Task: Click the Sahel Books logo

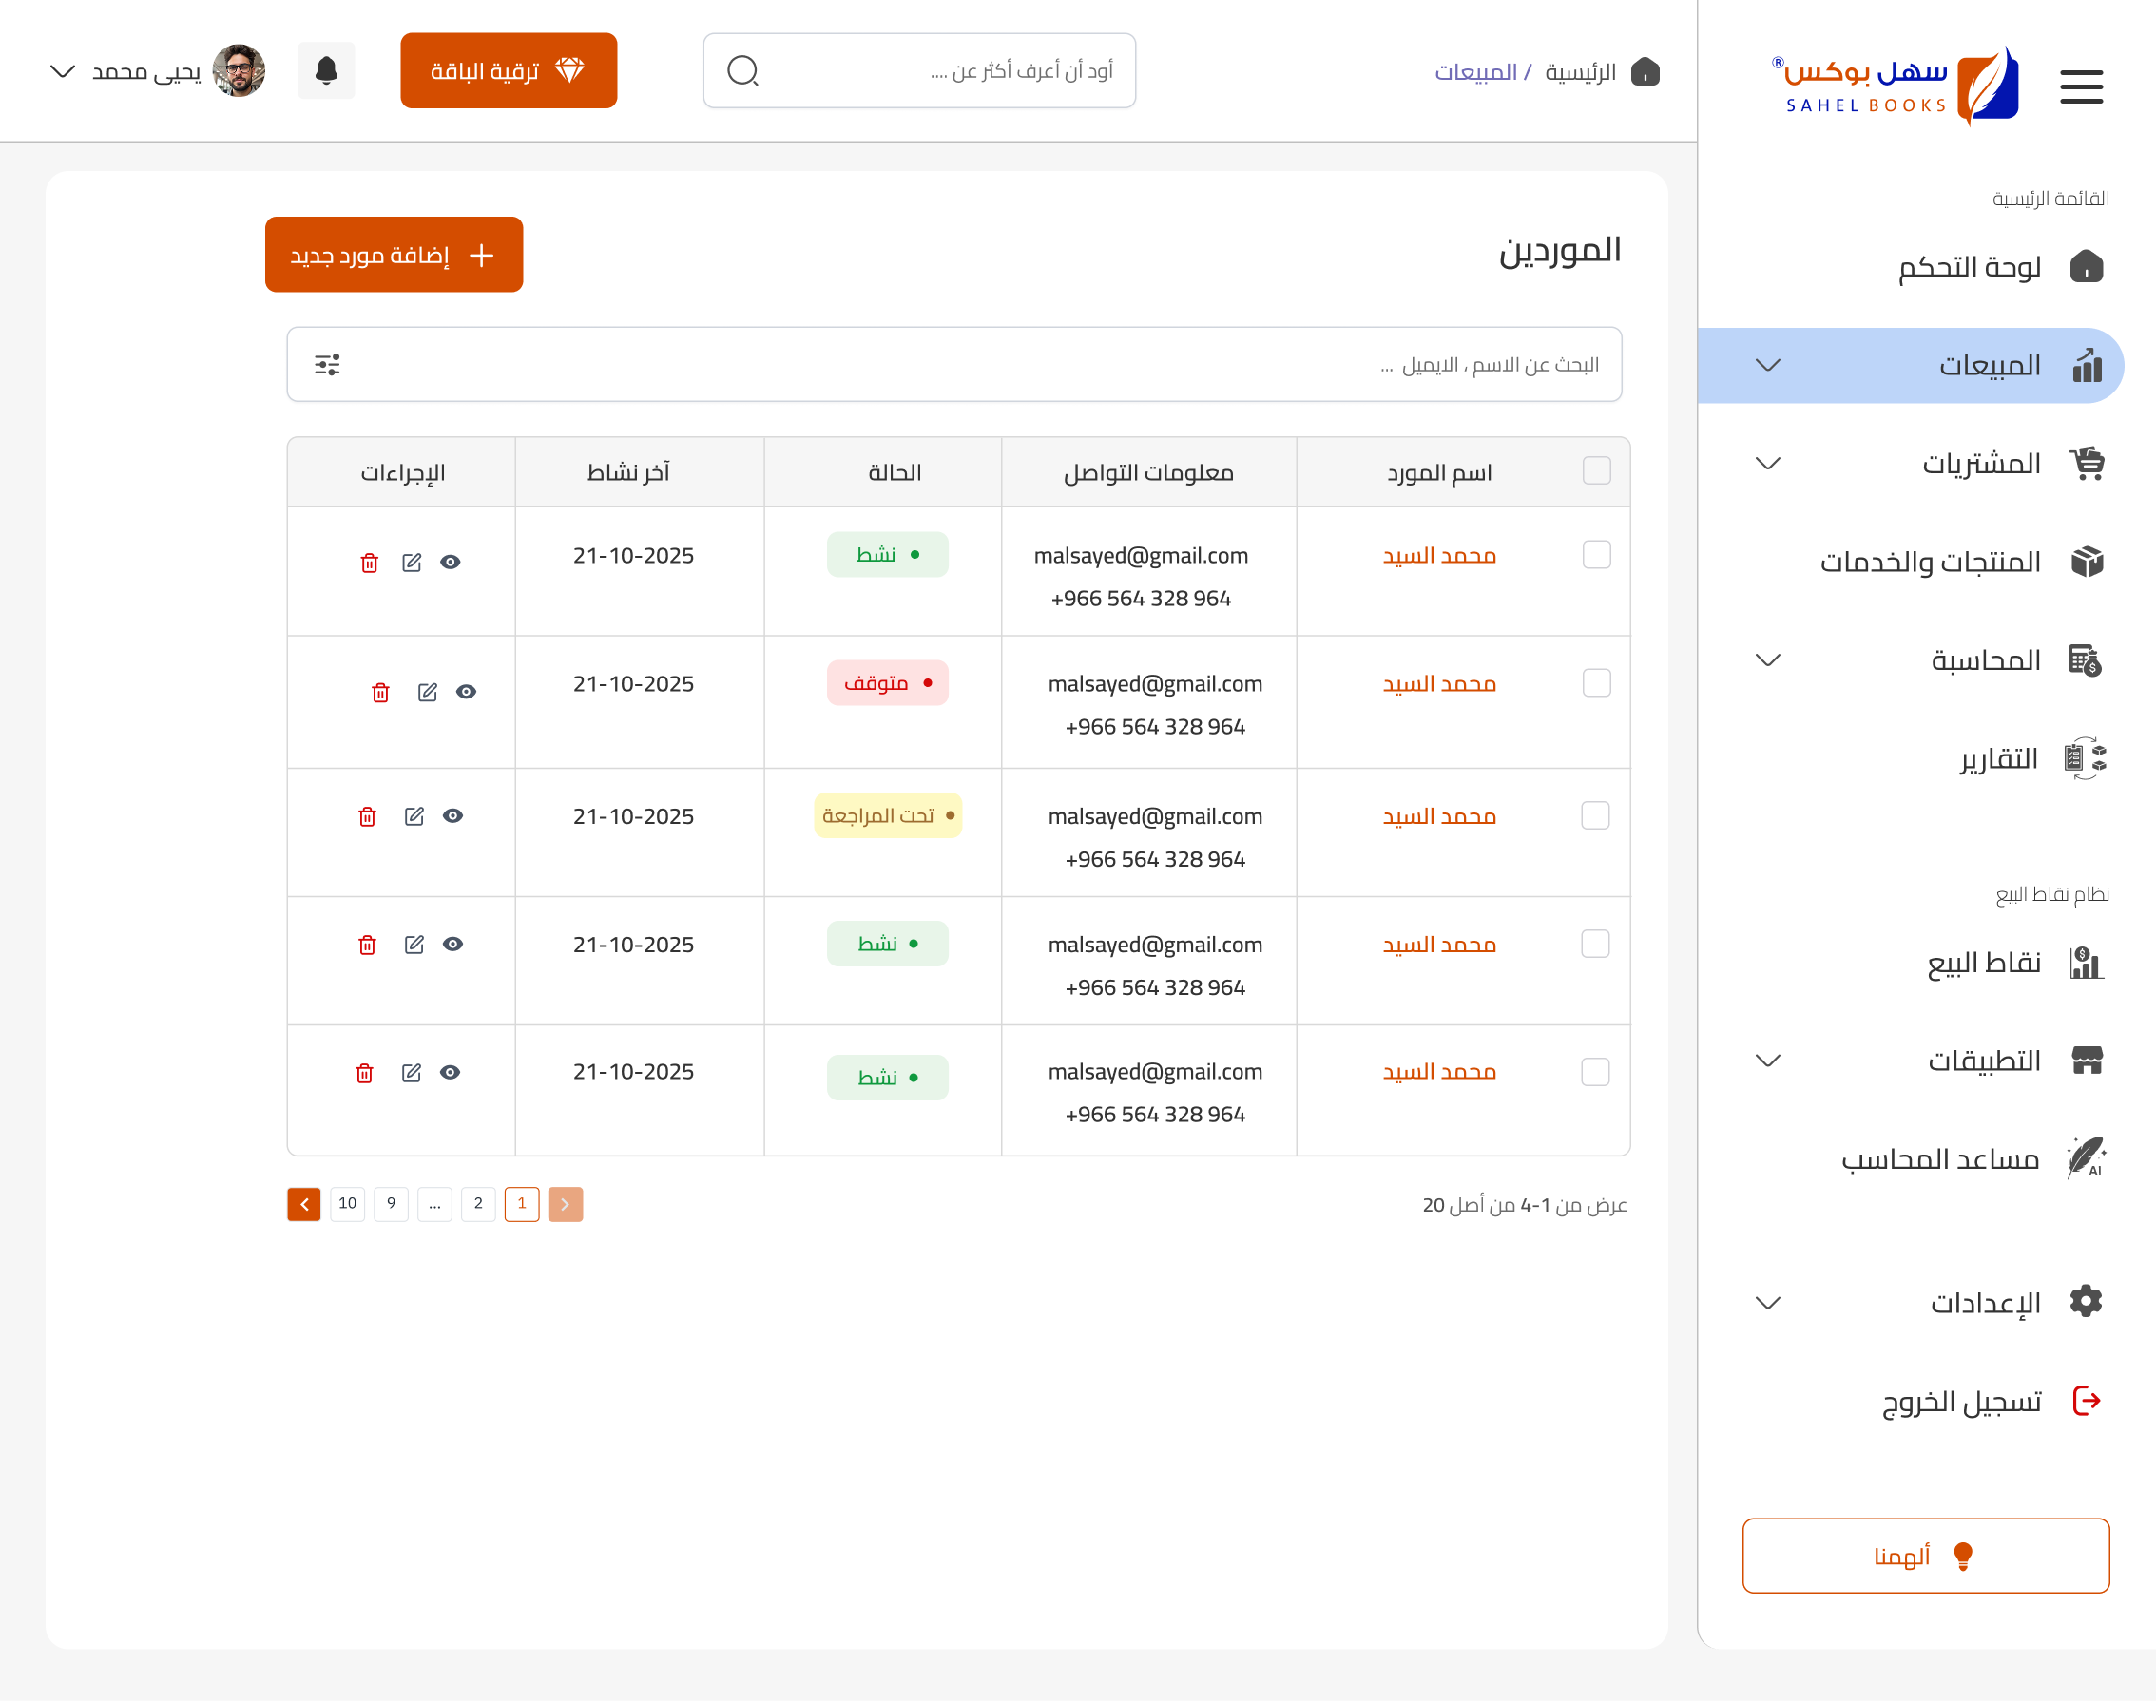Action: point(1895,86)
